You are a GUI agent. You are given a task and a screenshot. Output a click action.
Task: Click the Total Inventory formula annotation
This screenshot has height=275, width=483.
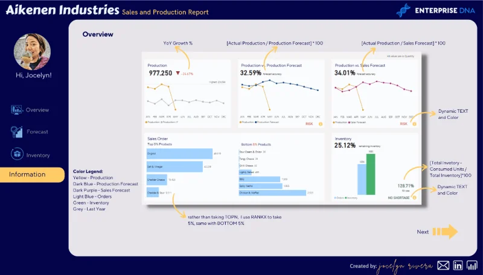tap(450, 169)
